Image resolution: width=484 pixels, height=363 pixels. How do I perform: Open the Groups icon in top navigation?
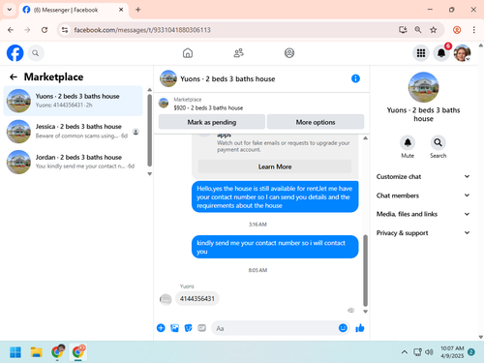289,53
